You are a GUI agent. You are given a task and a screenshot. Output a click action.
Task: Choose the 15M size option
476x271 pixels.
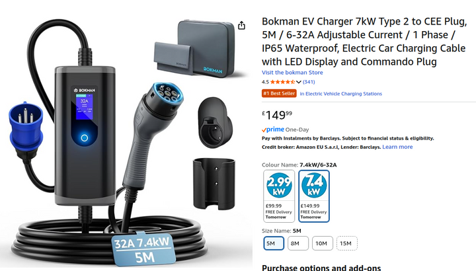tap(346, 243)
